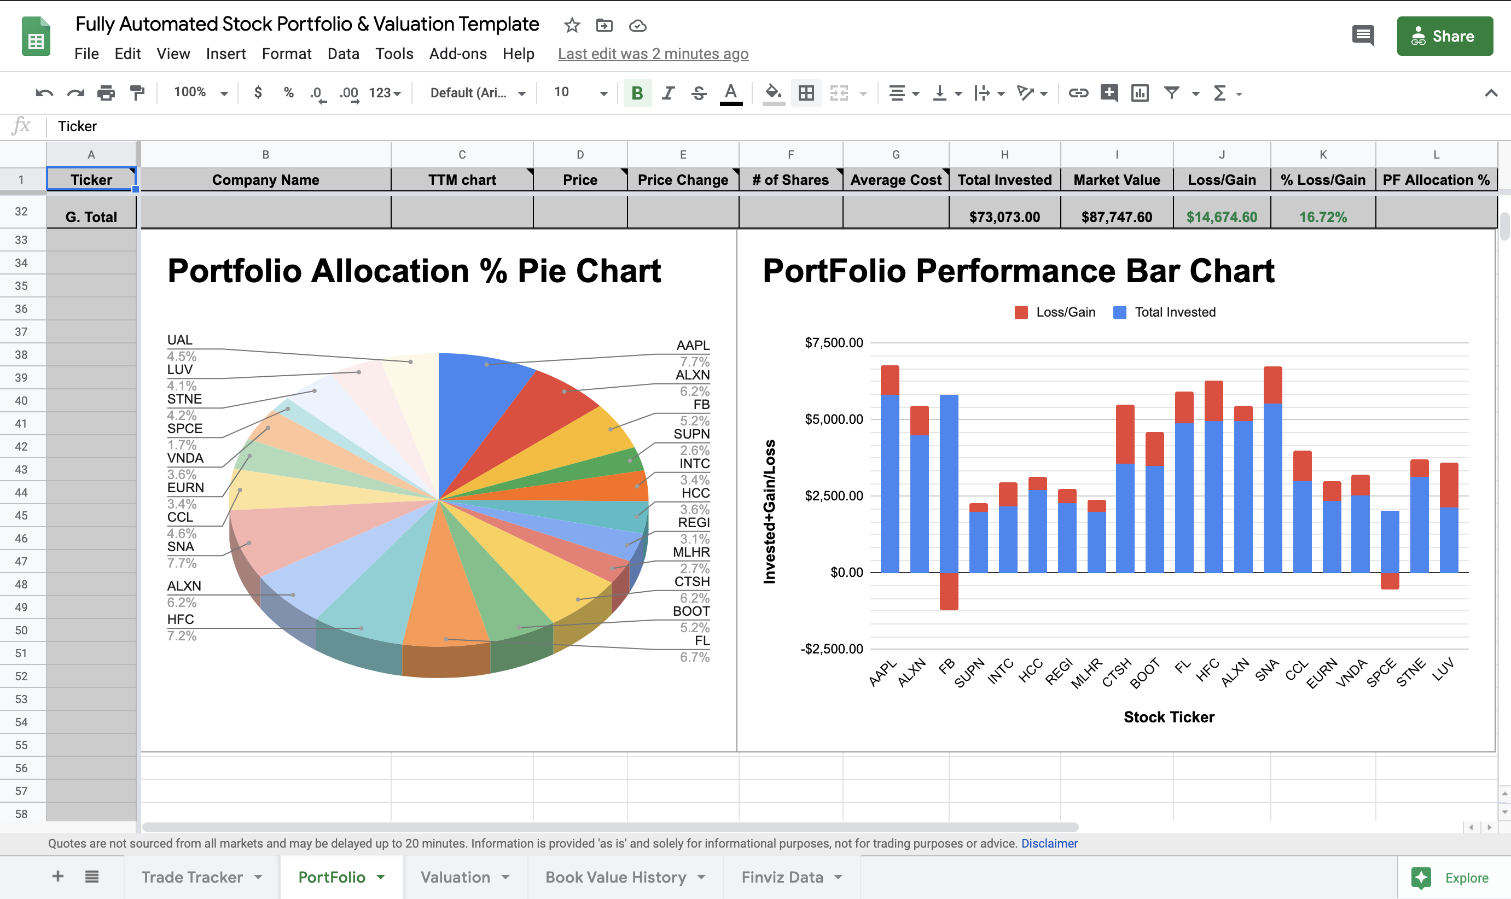
Task: Expand the merge cells dropdown arrow
Action: click(x=863, y=94)
